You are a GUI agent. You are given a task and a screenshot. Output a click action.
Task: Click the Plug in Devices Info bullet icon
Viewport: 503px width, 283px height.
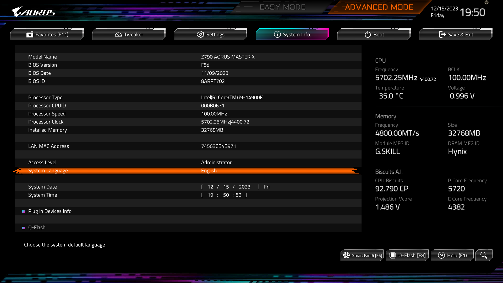[23, 211]
